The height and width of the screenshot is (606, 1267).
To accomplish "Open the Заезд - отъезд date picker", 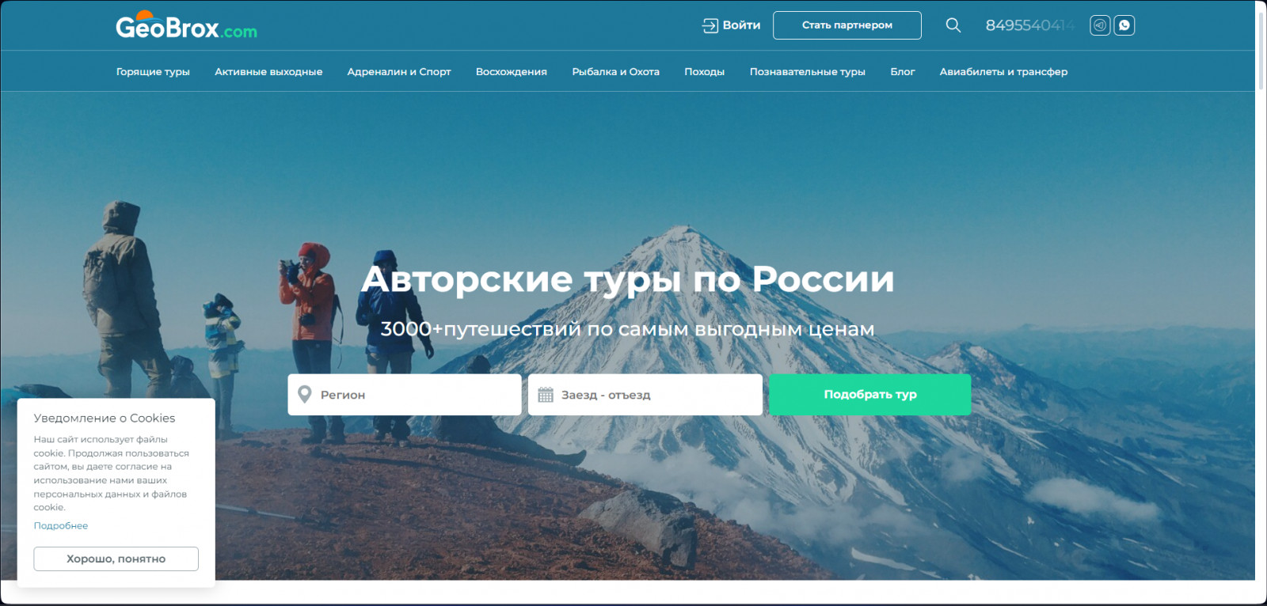I will click(645, 395).
